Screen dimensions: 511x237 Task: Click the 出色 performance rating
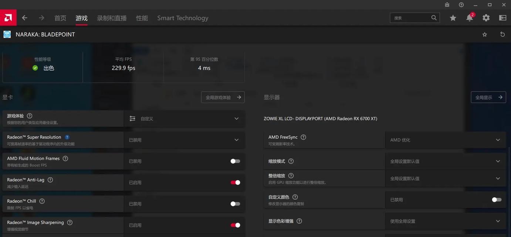coord(49,68)
